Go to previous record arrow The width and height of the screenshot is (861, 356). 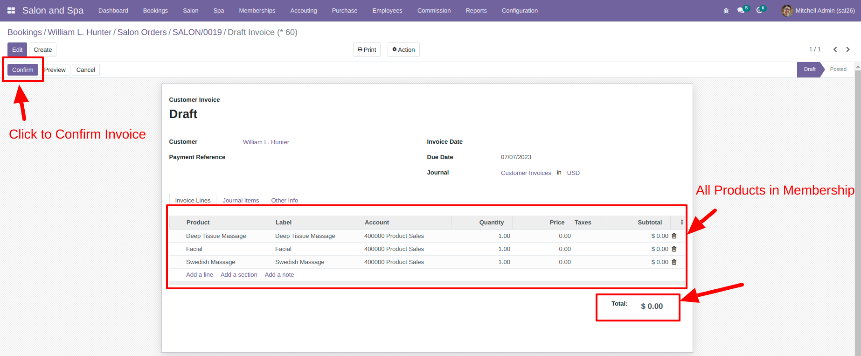[x=835, y=49]
